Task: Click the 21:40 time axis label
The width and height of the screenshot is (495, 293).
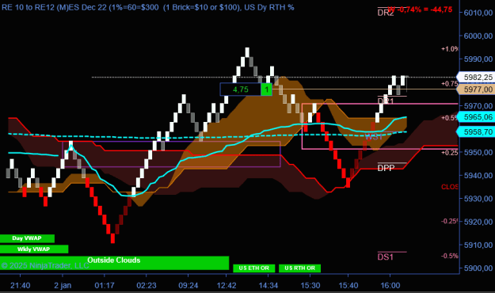Action: 21,285
